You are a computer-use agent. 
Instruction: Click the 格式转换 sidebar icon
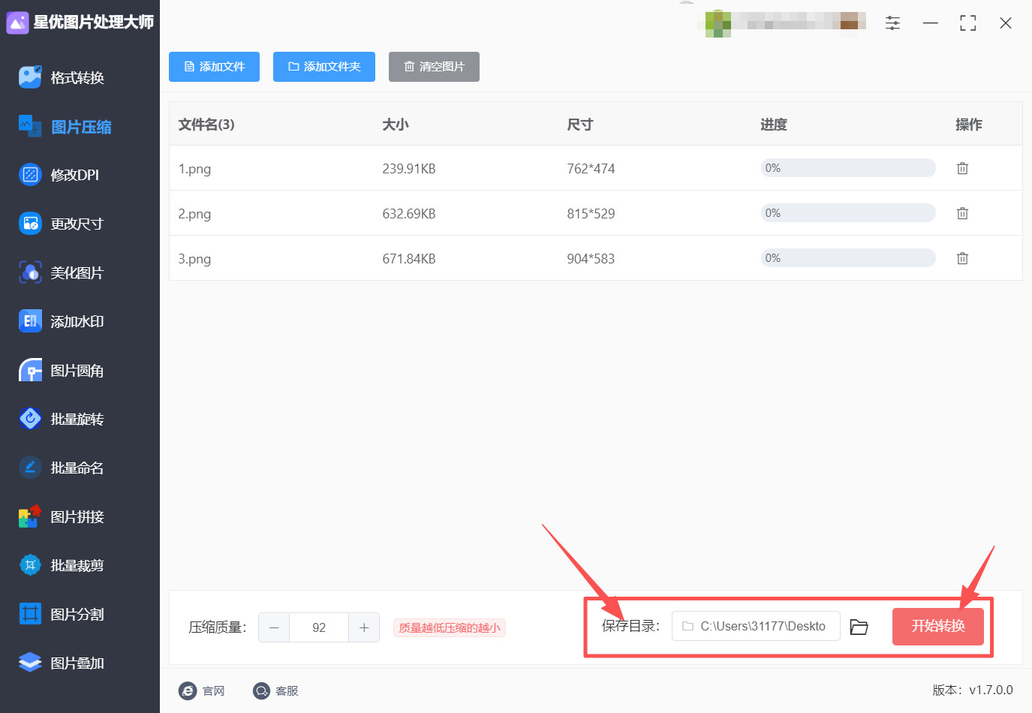coord(30,77)
